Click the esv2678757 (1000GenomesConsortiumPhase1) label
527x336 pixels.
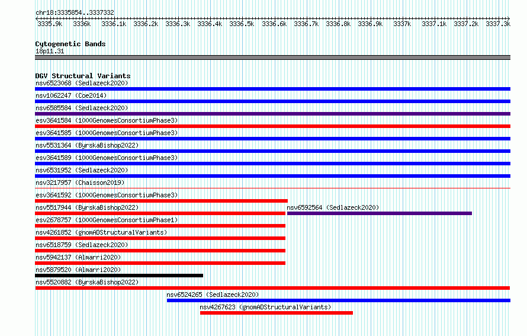pyautogui.click(x=107, y=220)
